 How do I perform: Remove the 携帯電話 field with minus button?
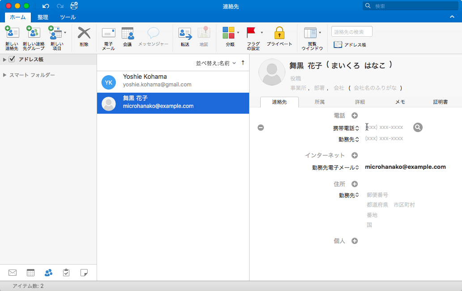click(261, 127)
